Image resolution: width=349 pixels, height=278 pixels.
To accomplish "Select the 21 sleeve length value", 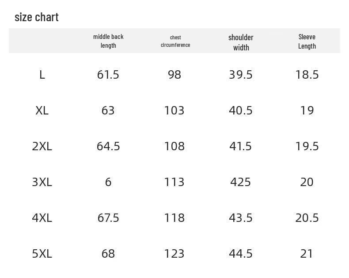I will (x=307, y=254).
